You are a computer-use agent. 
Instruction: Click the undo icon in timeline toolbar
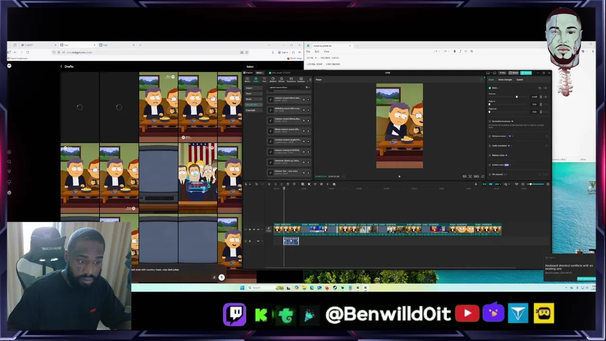pyautogui.click(x=257, y=184)
